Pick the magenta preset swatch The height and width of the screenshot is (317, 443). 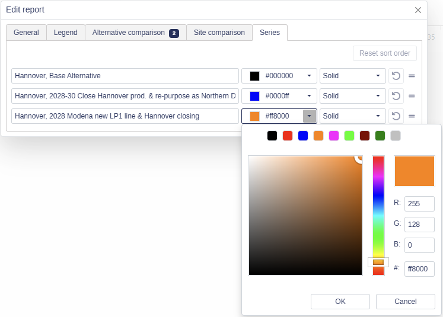pyautogui.click(x=334, y=136)
